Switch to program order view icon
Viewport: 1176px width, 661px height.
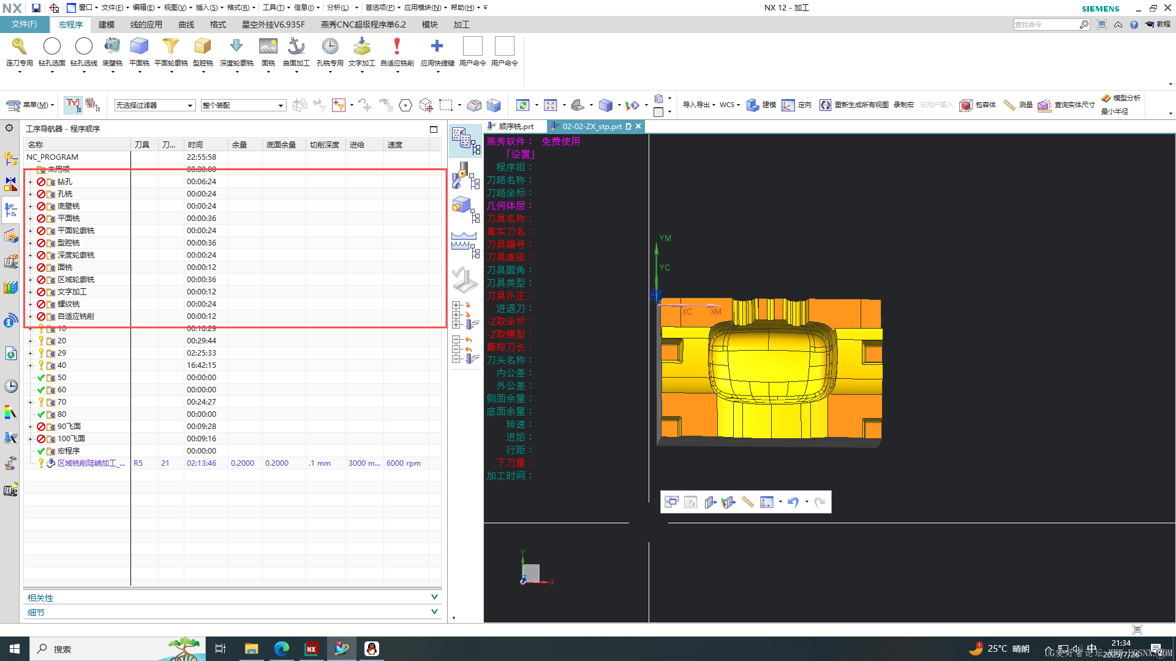coord(465,141)
